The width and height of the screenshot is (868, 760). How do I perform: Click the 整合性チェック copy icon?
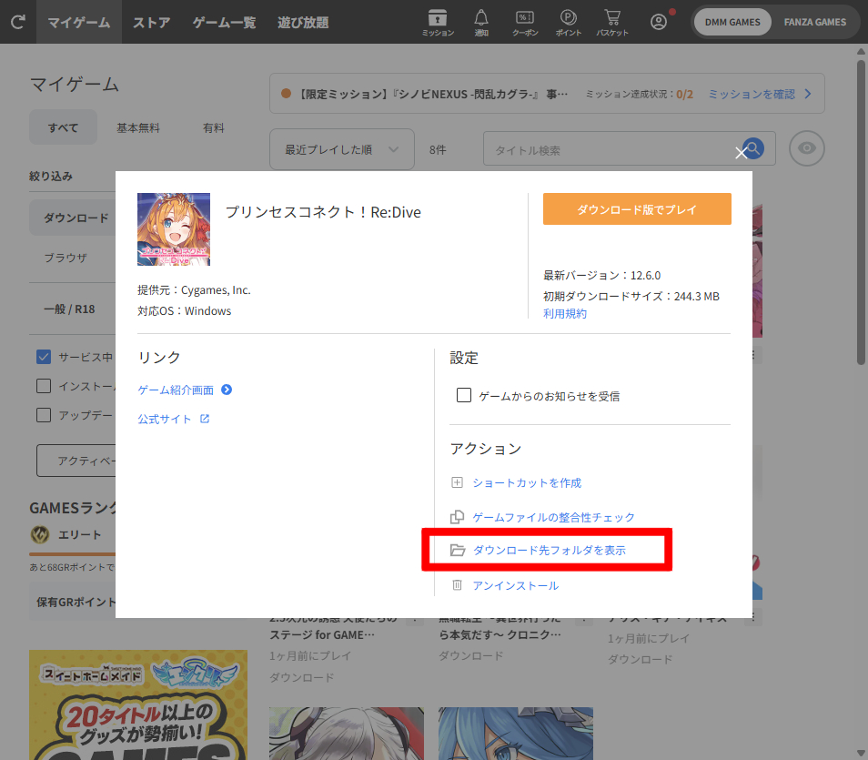tap(457, 517)
